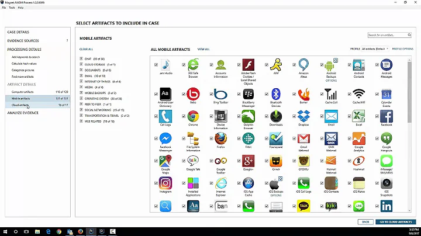This screenshot has height=236, width=421.
Task: Select the Gmail Webmail artifact icon
Action: point(303,138)
